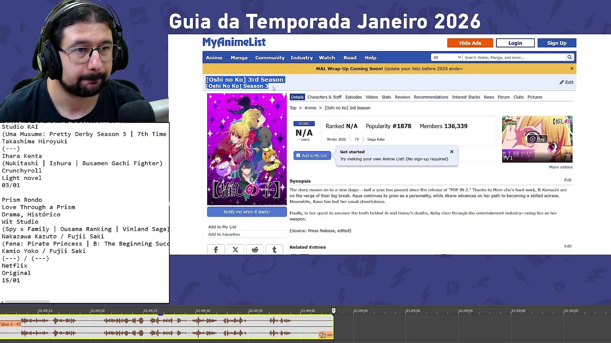Viewport: 611px width, 343px height.
Task: Switch to the Clubs tab
Action: 518,97
